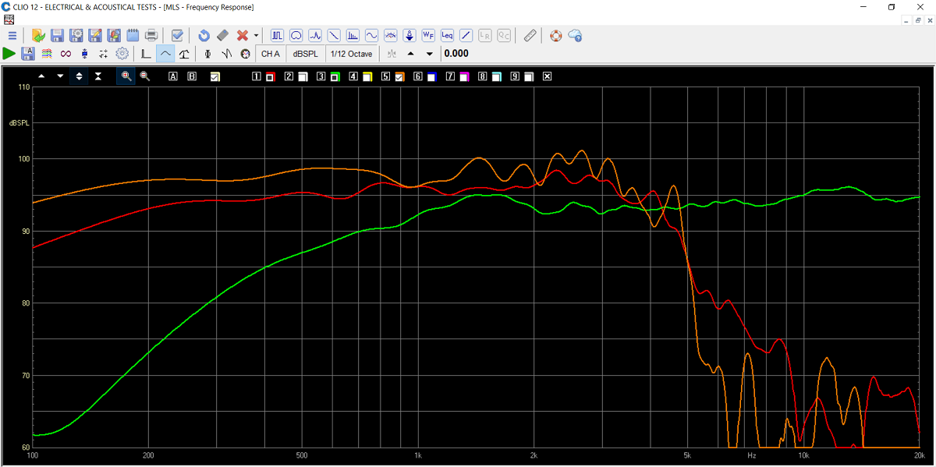936x467 pixels.
Task: Click the ruler measurement icon
Action: pyautogui.click(x=530, y=36)
